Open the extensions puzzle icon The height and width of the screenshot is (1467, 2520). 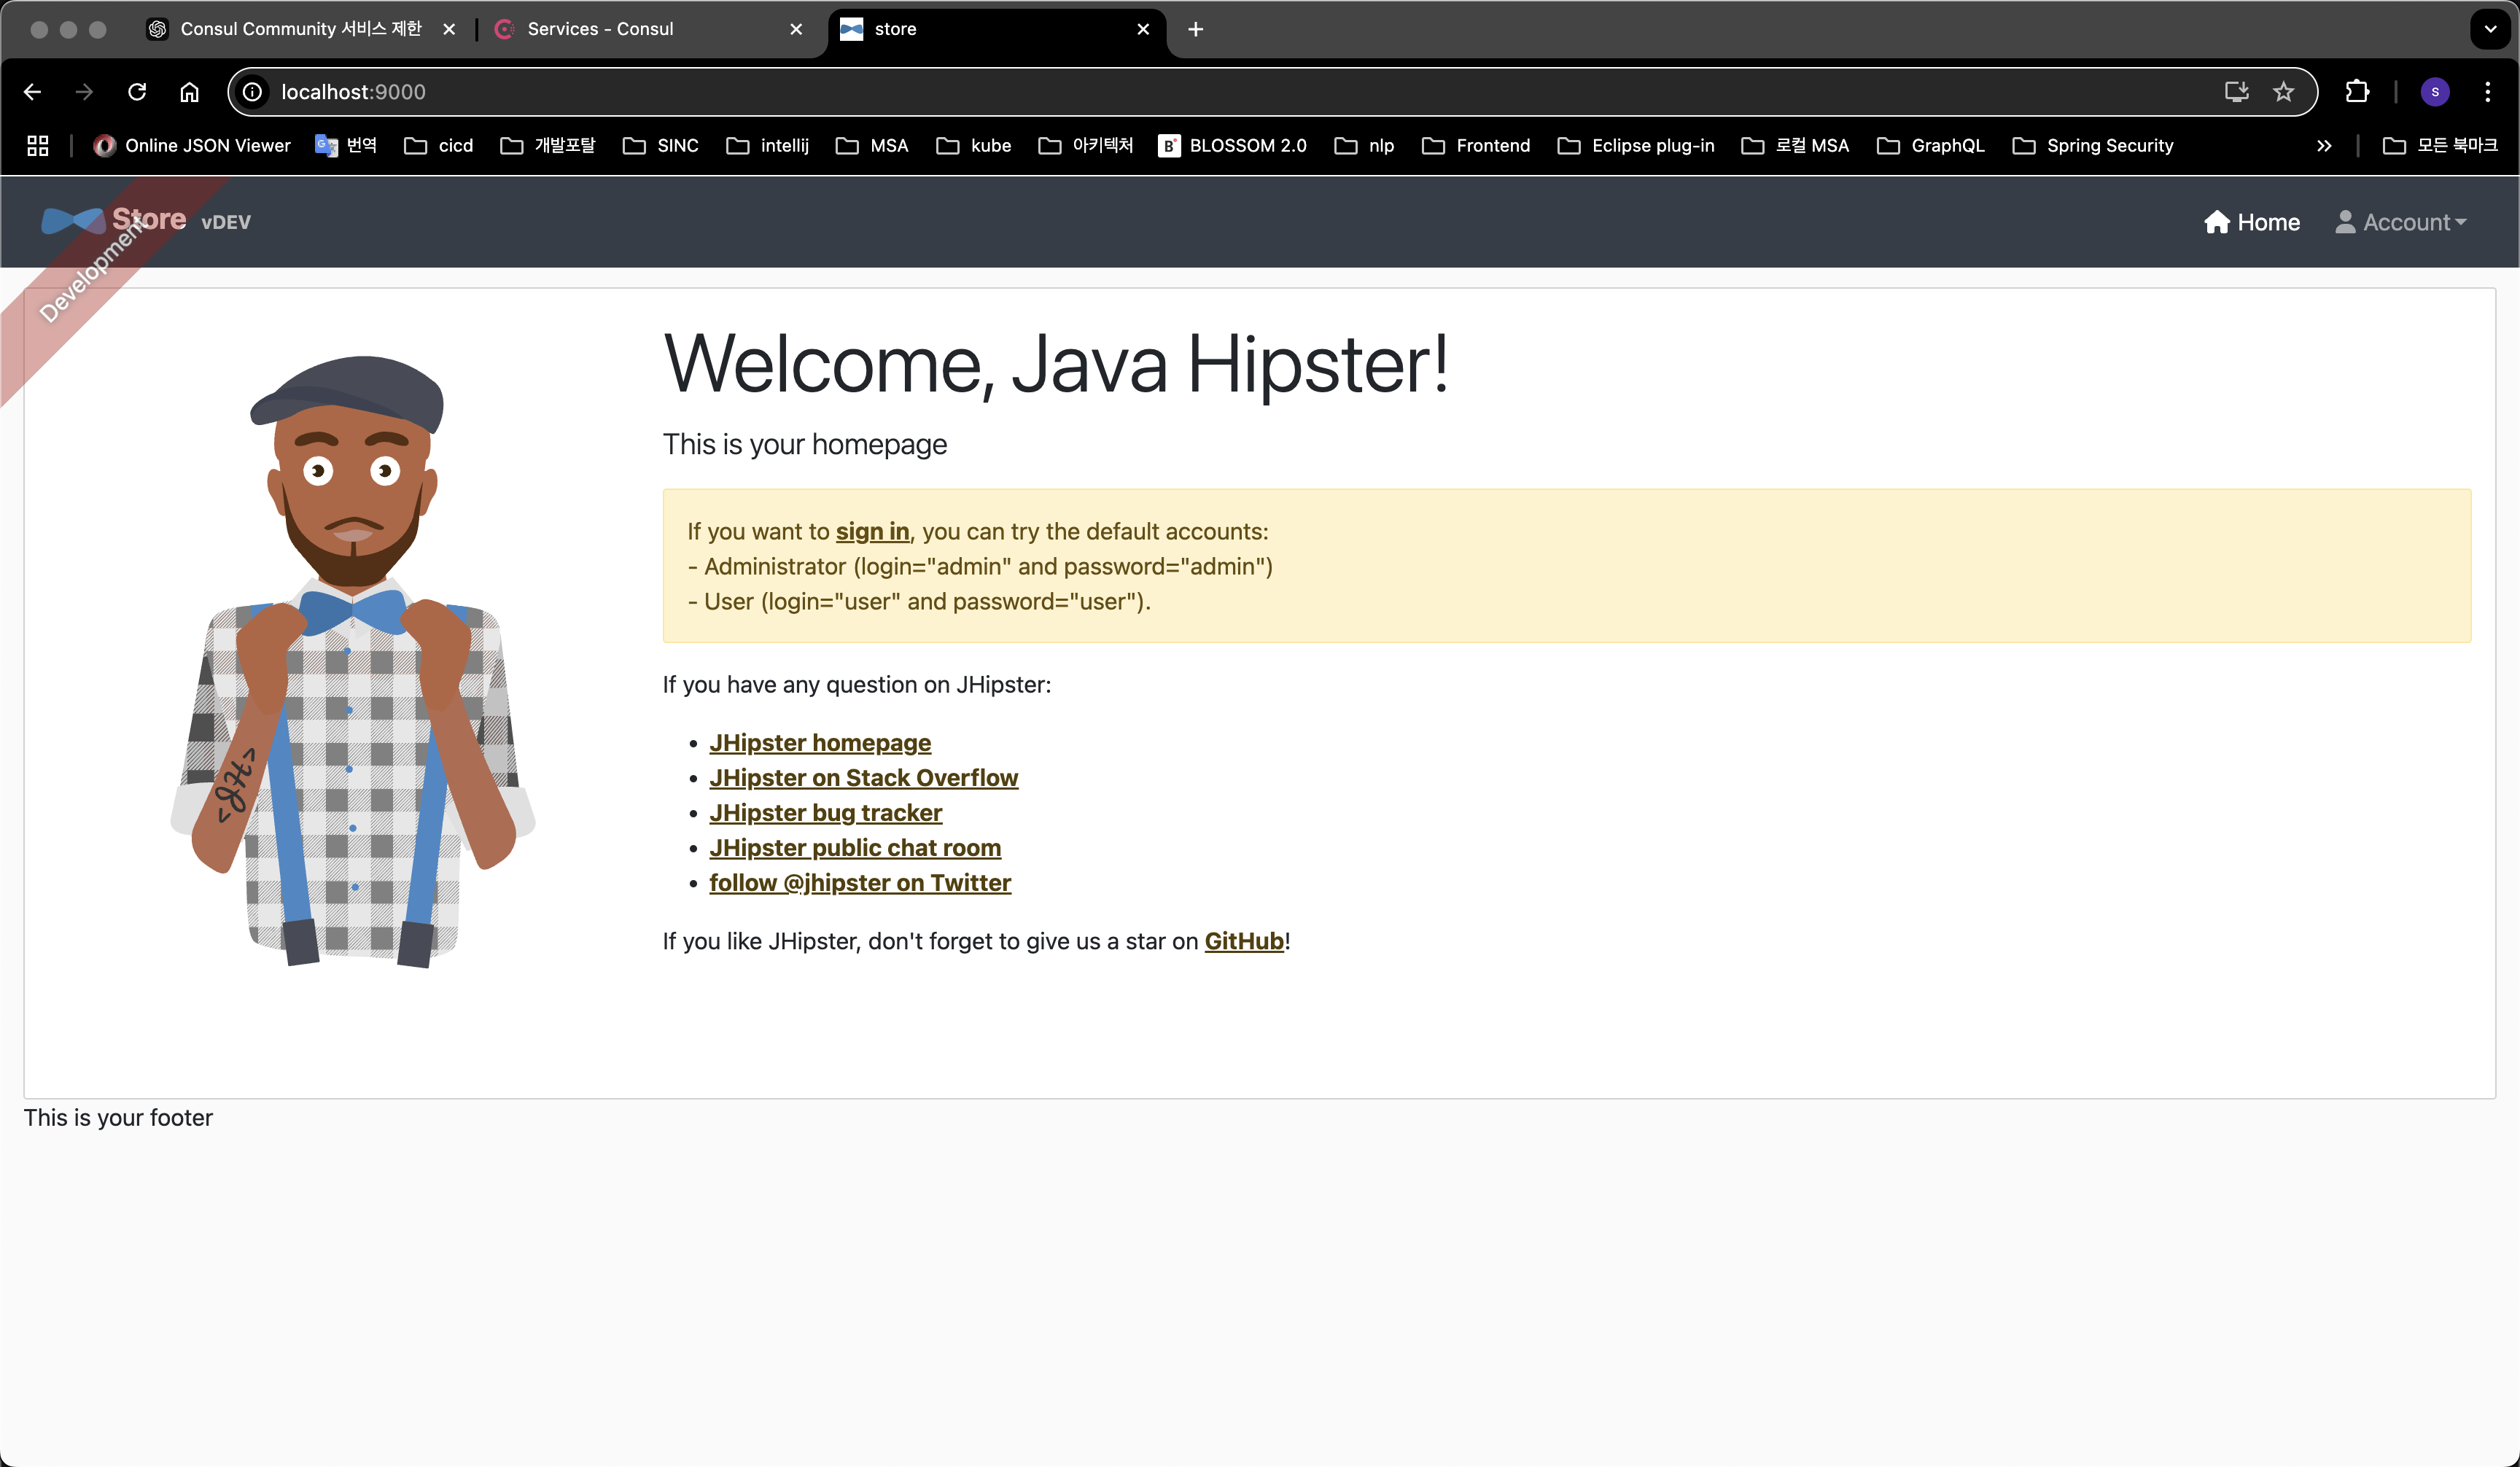tap(2357, 92)
